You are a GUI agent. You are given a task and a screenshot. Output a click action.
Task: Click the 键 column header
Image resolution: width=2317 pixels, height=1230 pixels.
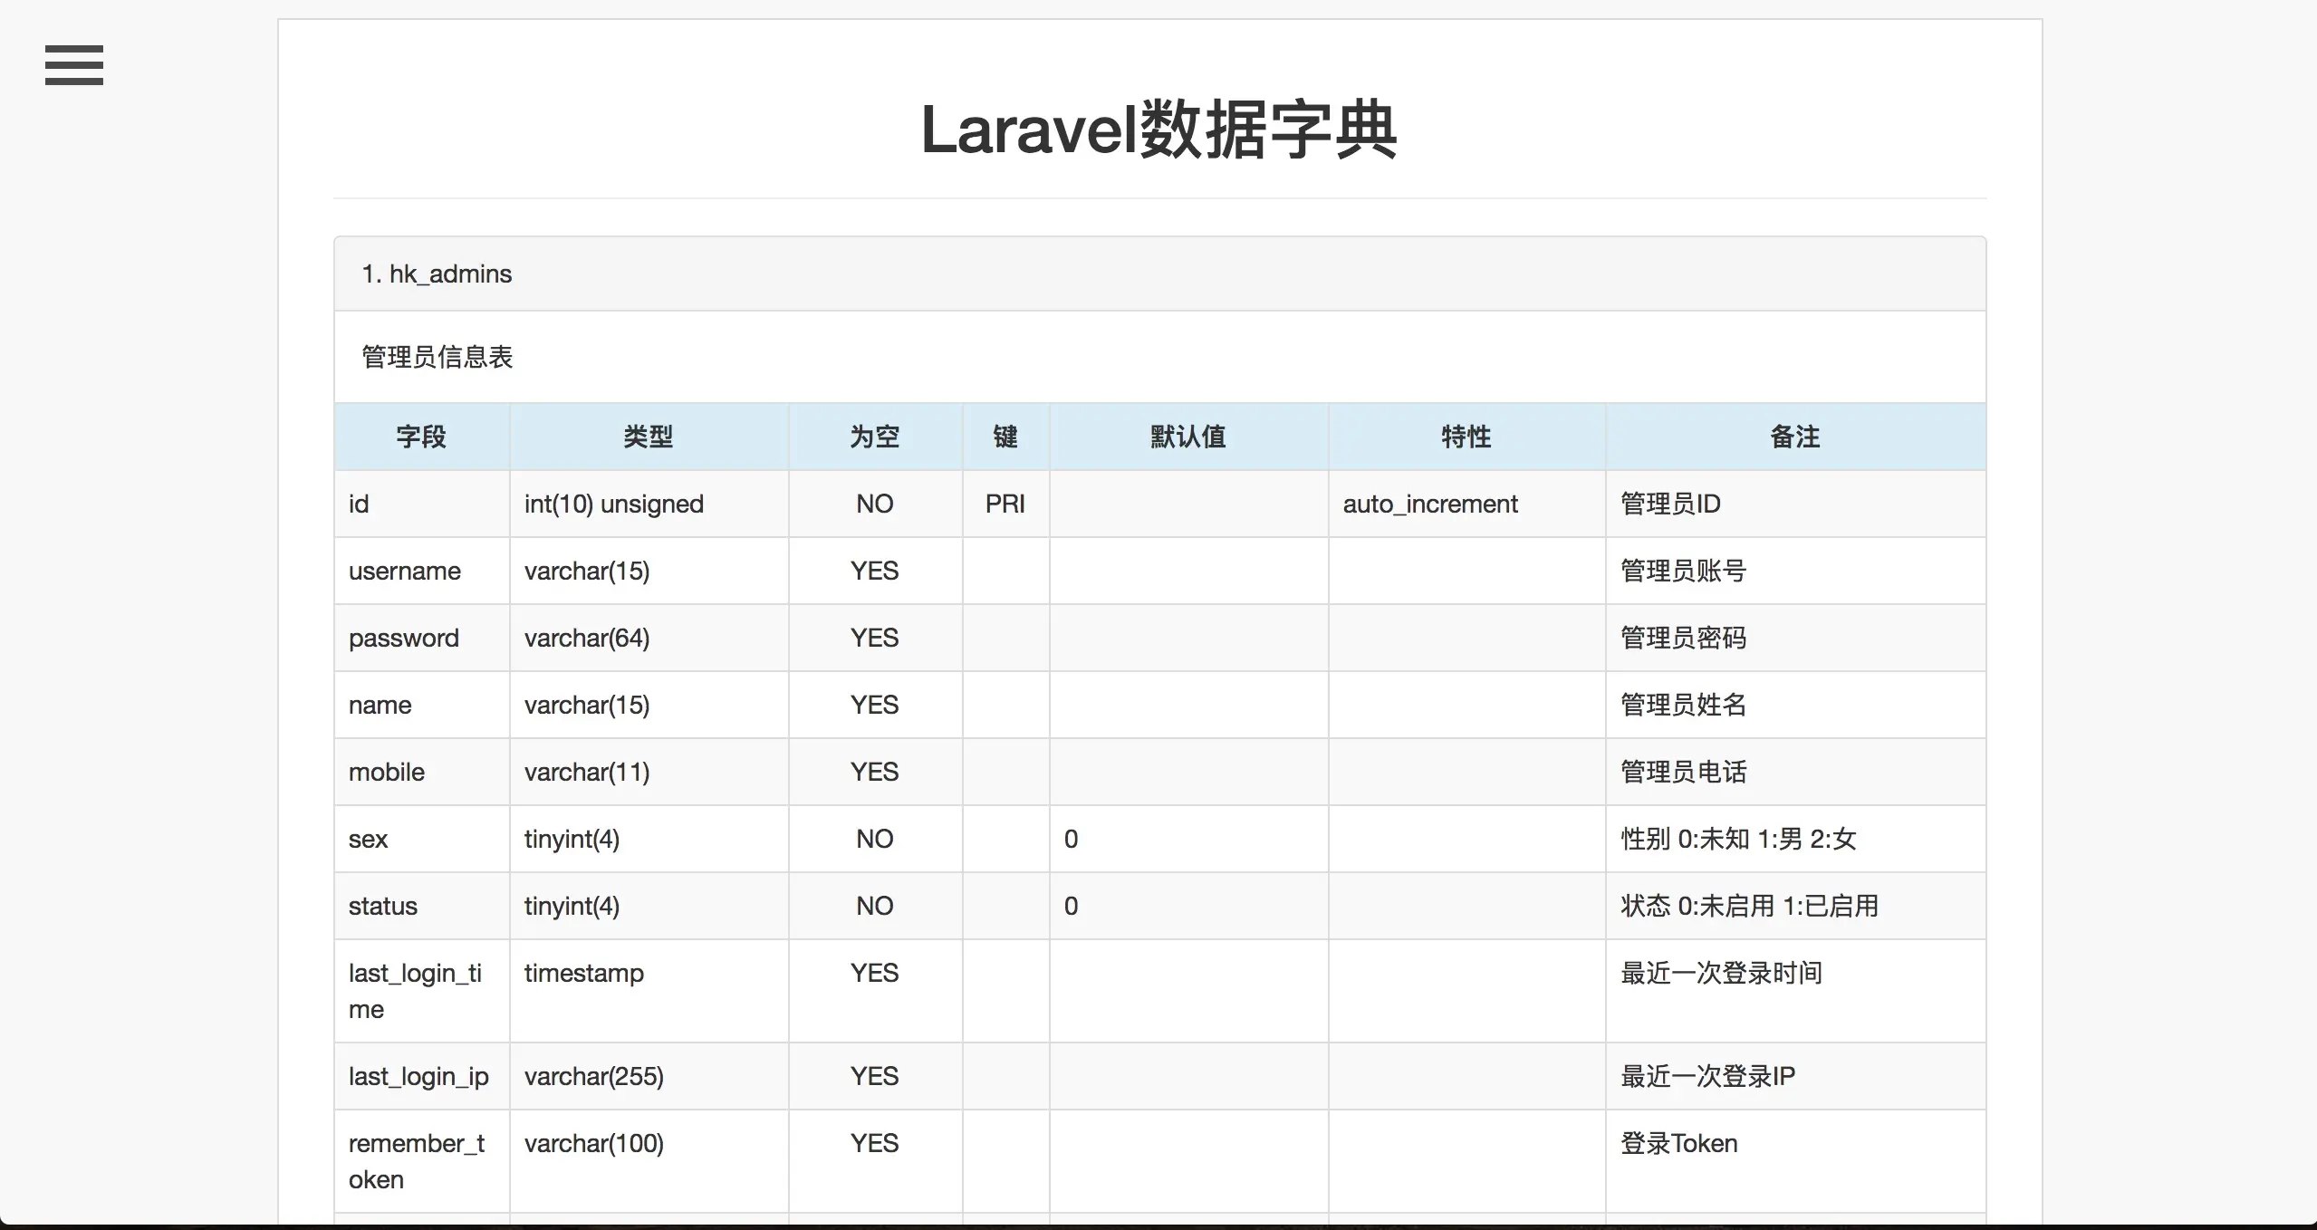coord(1005,437)
